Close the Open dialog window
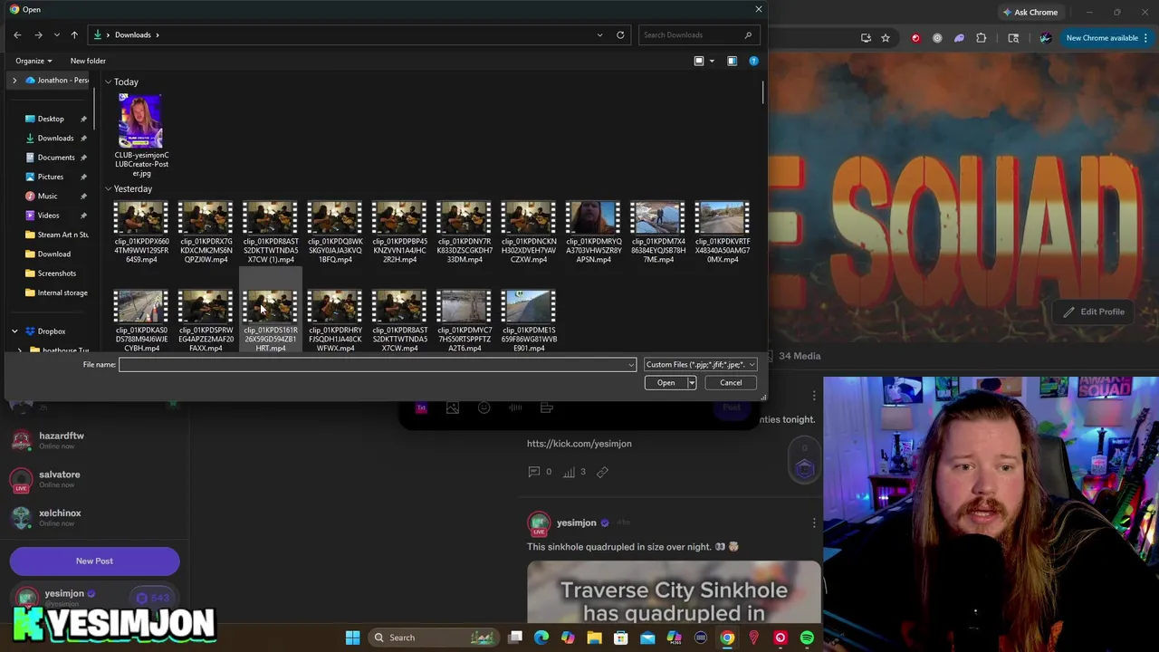The height and width of the screenshot is (652, 1159). click(x=758, y=9)
